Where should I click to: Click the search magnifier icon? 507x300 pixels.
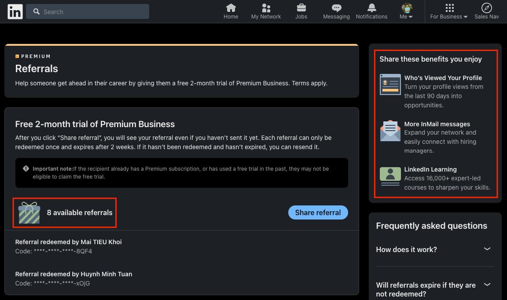click(x=37, y=11)
